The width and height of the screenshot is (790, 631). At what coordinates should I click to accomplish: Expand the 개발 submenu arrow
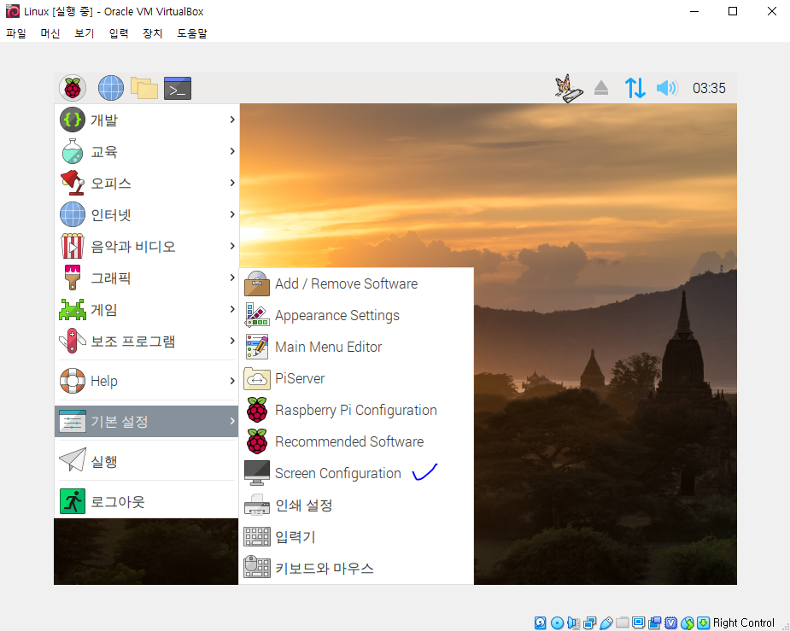point(232,120)
